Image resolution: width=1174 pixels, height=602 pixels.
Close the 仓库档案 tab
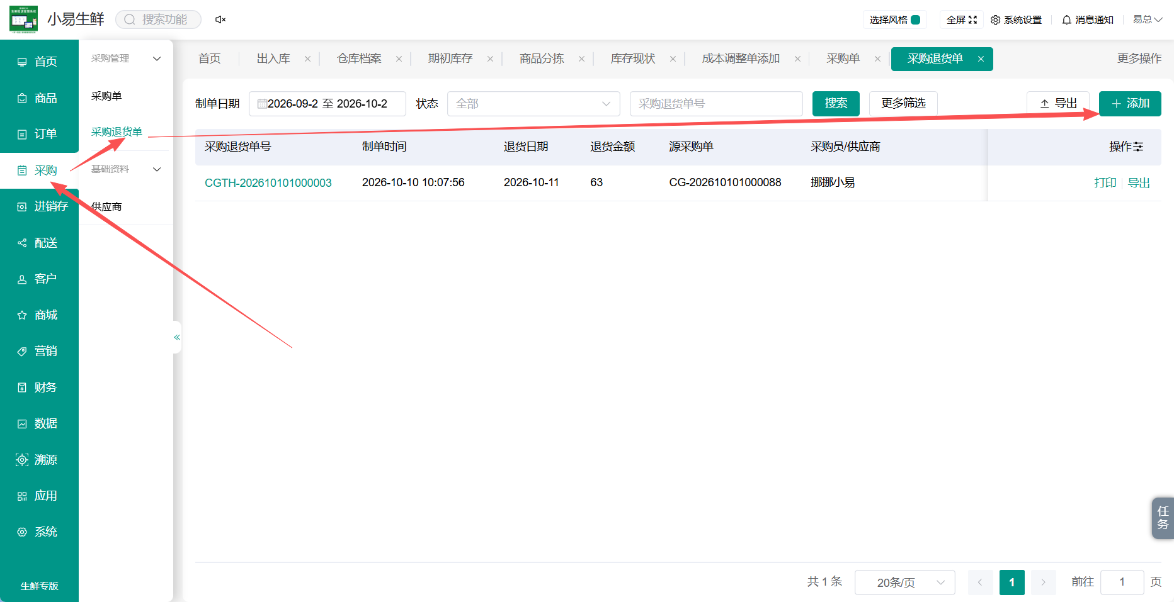399,59
